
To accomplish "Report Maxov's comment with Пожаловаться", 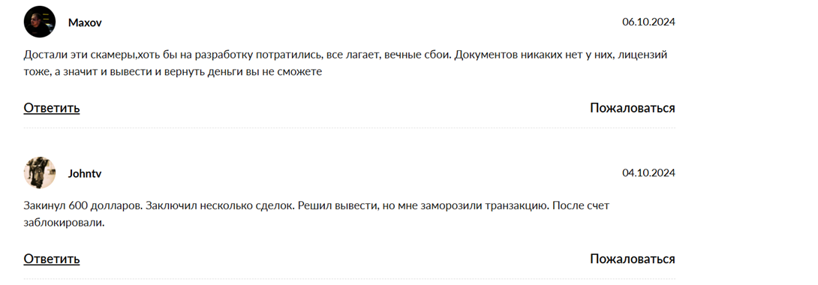I will (633, 108).
